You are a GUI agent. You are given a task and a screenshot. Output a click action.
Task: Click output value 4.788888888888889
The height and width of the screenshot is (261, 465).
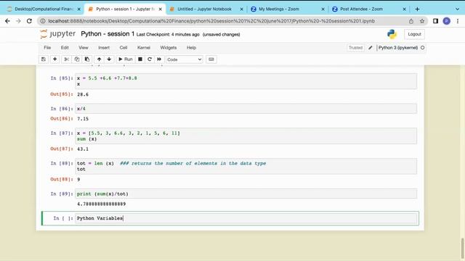[x=102, y=204]
